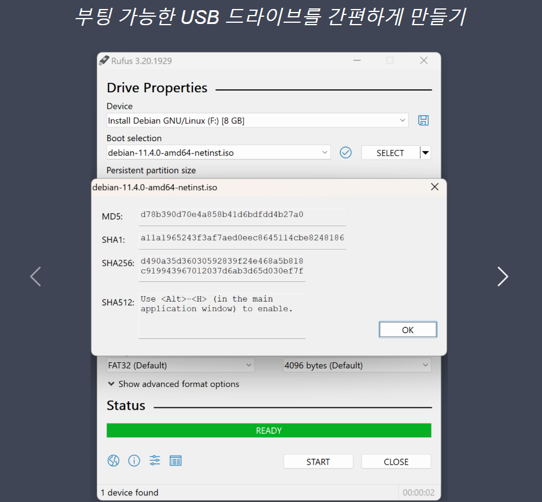
Task: Open Boot selection dropdown
Action: 218,152
